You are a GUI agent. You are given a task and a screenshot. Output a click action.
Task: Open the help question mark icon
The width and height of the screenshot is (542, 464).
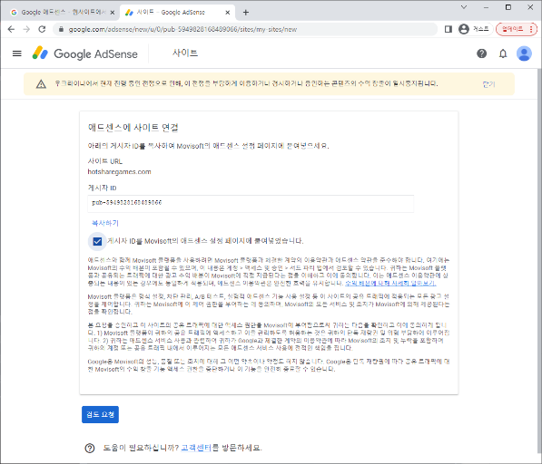pyautogui.click(x=481, y=53)
